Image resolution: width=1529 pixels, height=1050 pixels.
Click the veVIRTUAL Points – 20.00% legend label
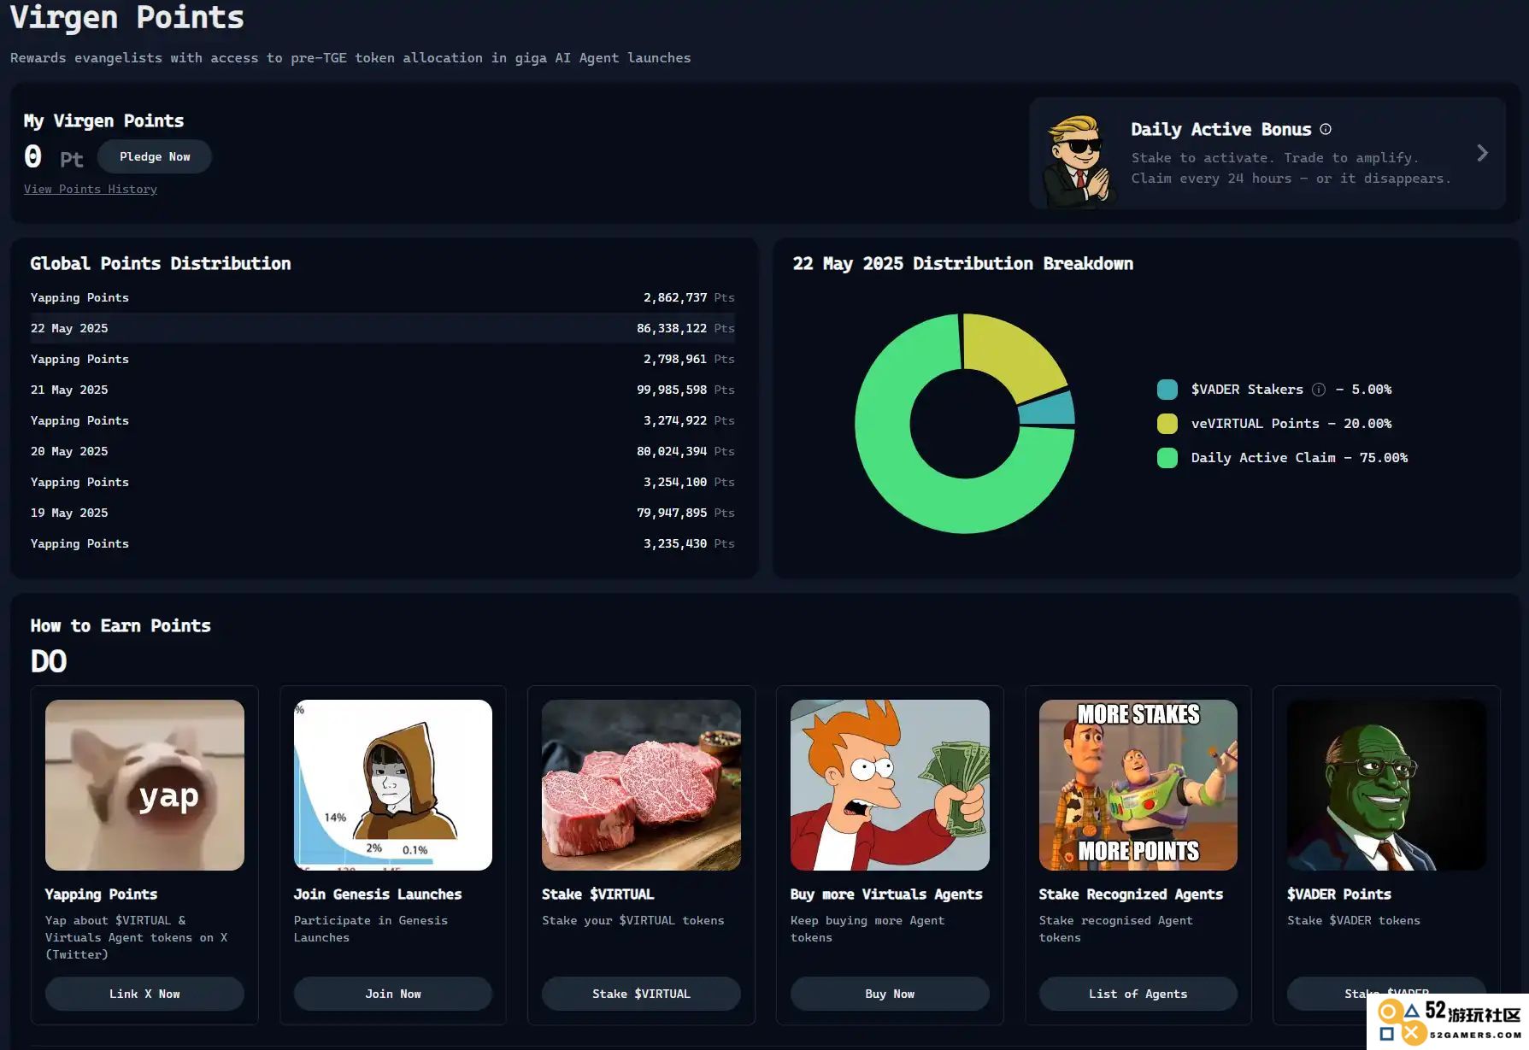[x=1291, y=424]
